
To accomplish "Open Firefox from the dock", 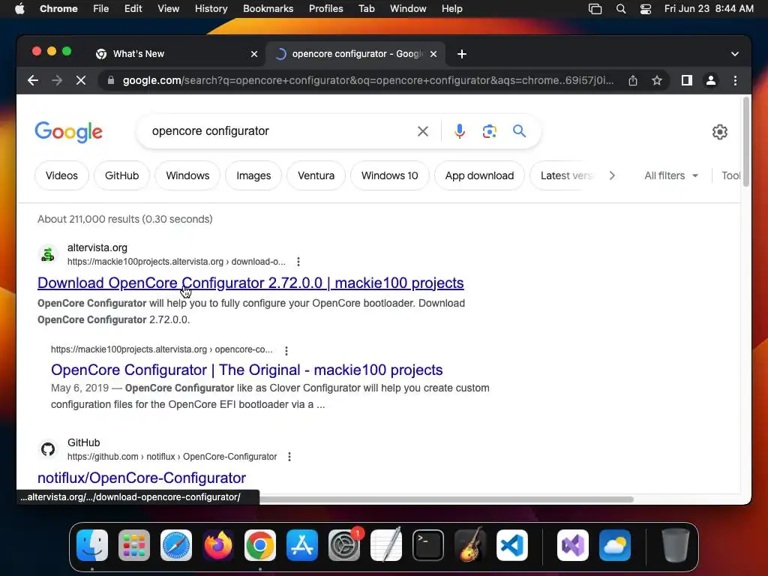I will pos(218,545).
